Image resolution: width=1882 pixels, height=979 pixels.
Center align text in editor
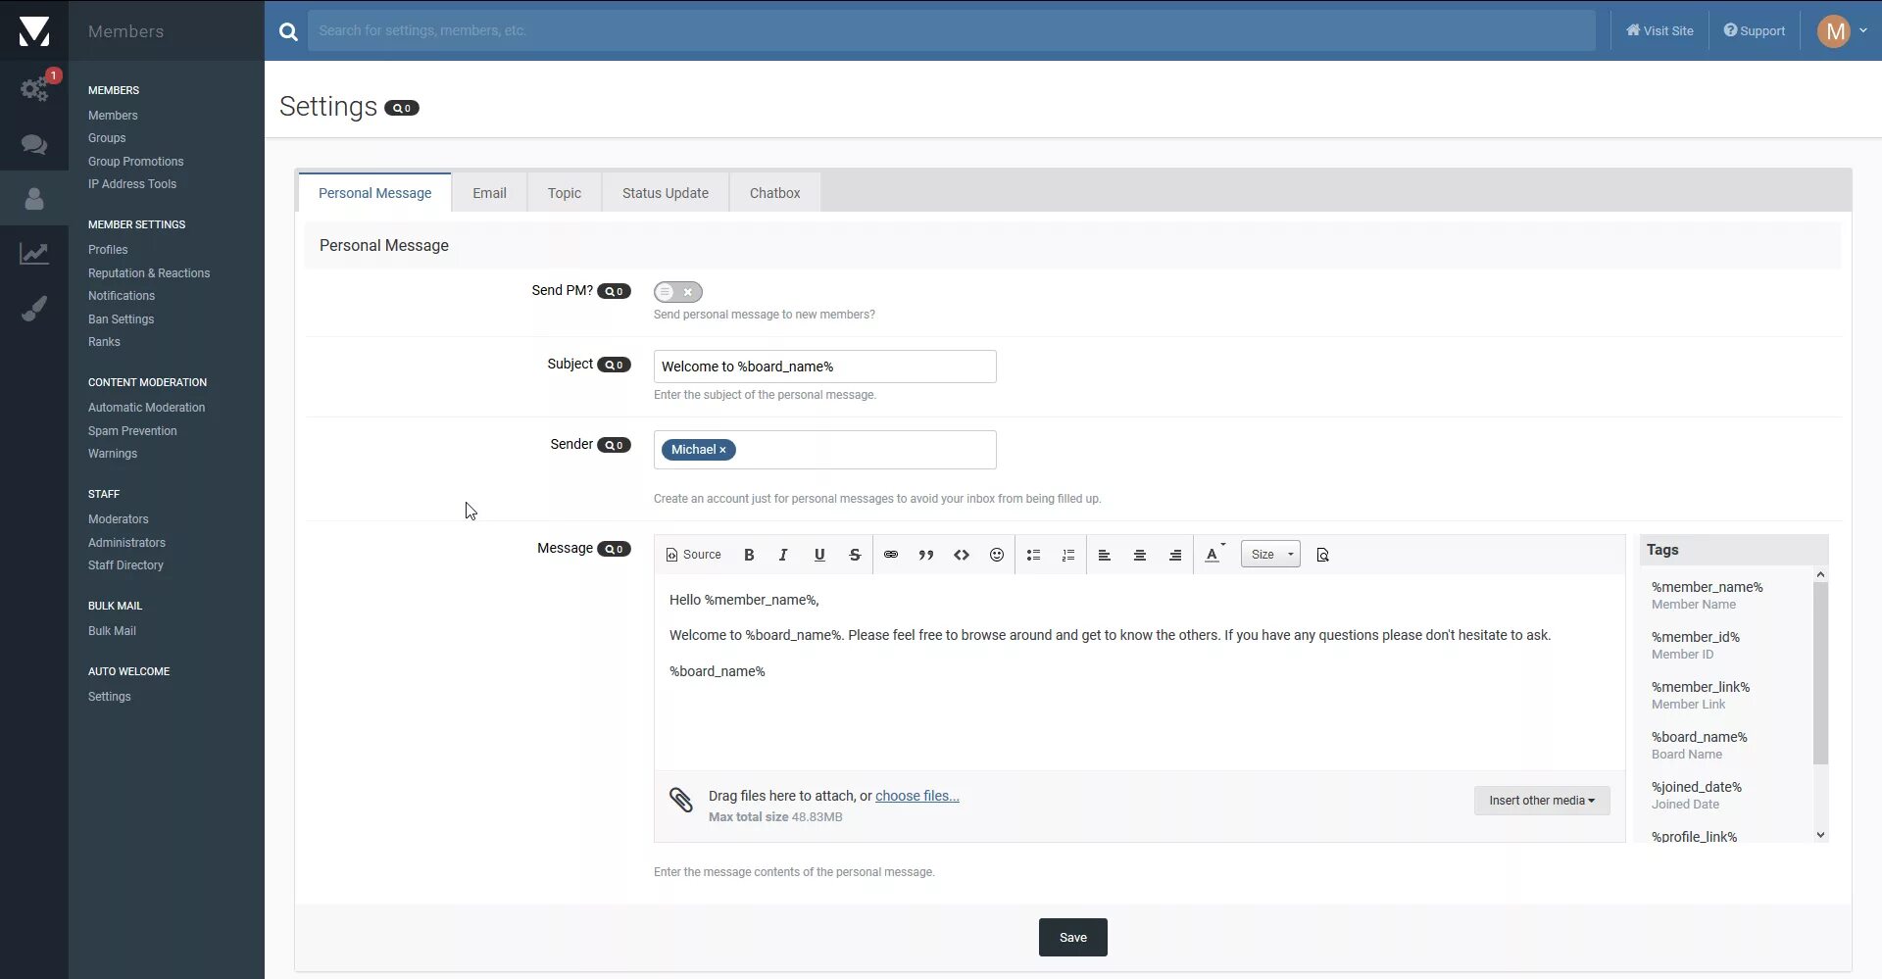pos(1140,555)
